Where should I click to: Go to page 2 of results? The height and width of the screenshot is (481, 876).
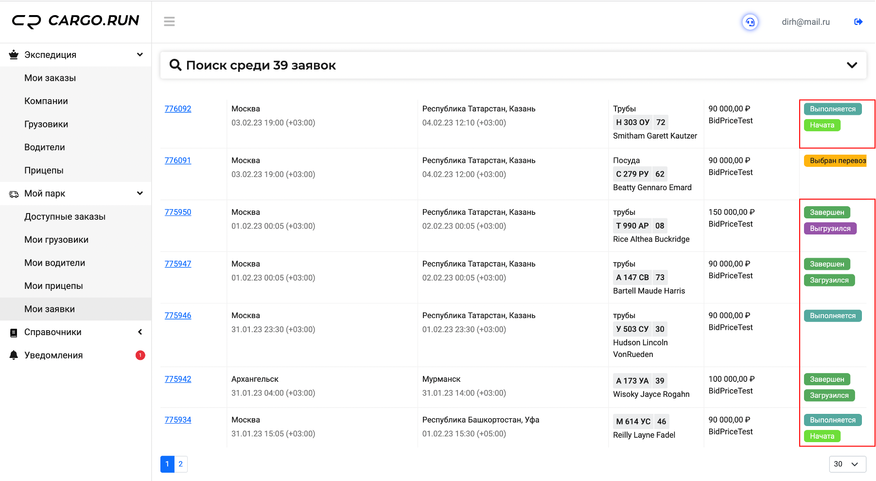pyautogui.click(x=181, y=464)
